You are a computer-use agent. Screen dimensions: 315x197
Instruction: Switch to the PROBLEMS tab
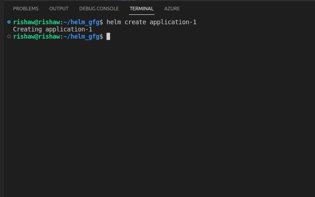(x=26, y=9)
